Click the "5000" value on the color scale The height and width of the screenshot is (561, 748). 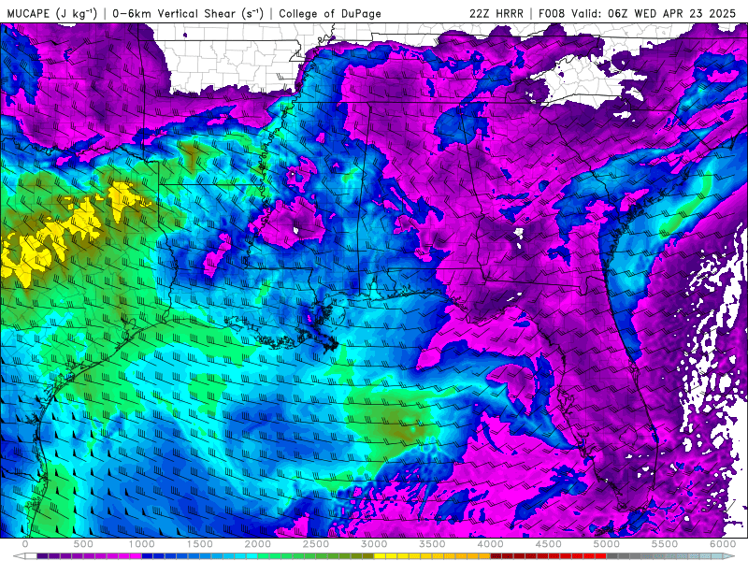point(607,544)
